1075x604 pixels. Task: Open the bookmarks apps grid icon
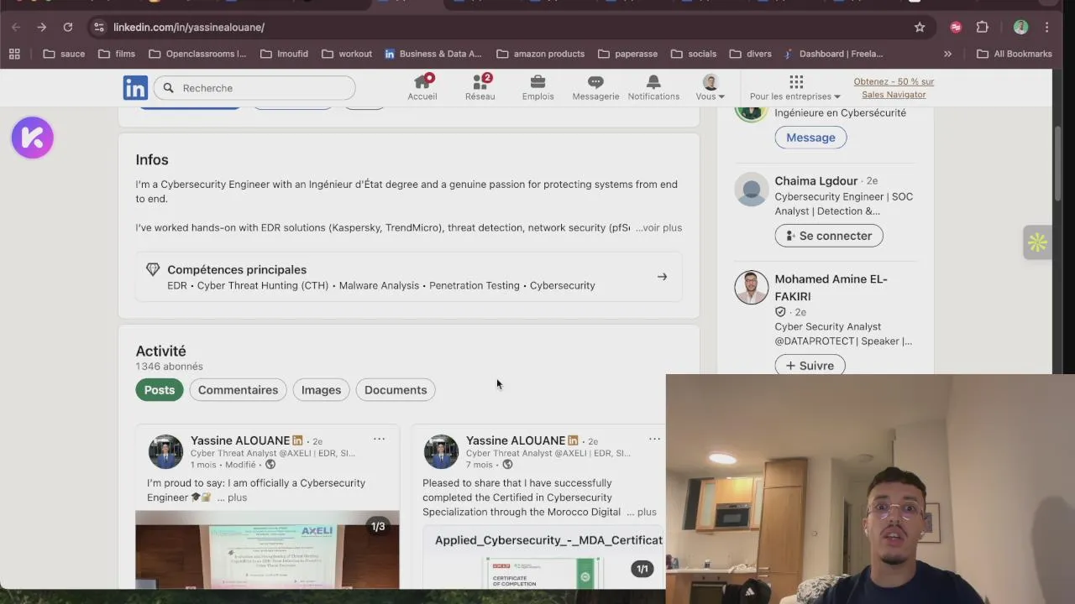point(14,54)
